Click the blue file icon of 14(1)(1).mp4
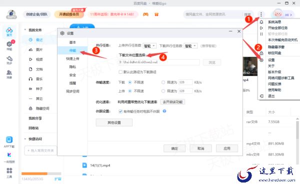Viewport: 300px width, 184px height. (84, 165)
